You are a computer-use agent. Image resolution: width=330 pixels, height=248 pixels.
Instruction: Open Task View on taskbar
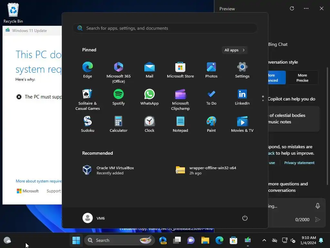pos(177,240)
